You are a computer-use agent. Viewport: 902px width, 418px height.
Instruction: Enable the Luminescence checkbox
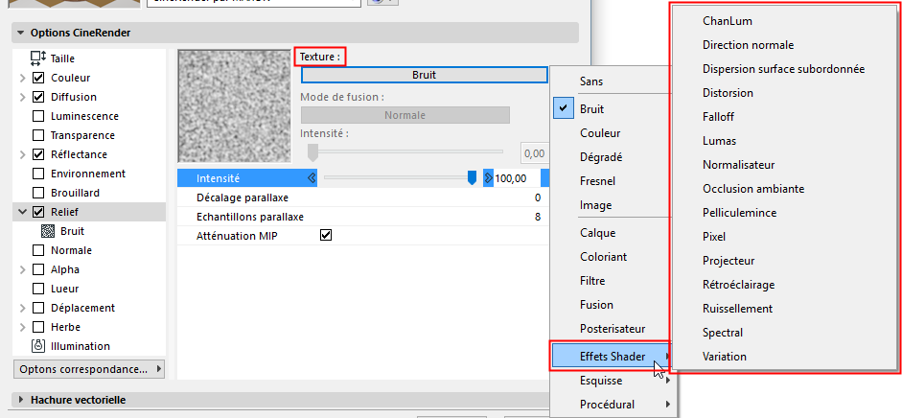click(x=38, y=116)
